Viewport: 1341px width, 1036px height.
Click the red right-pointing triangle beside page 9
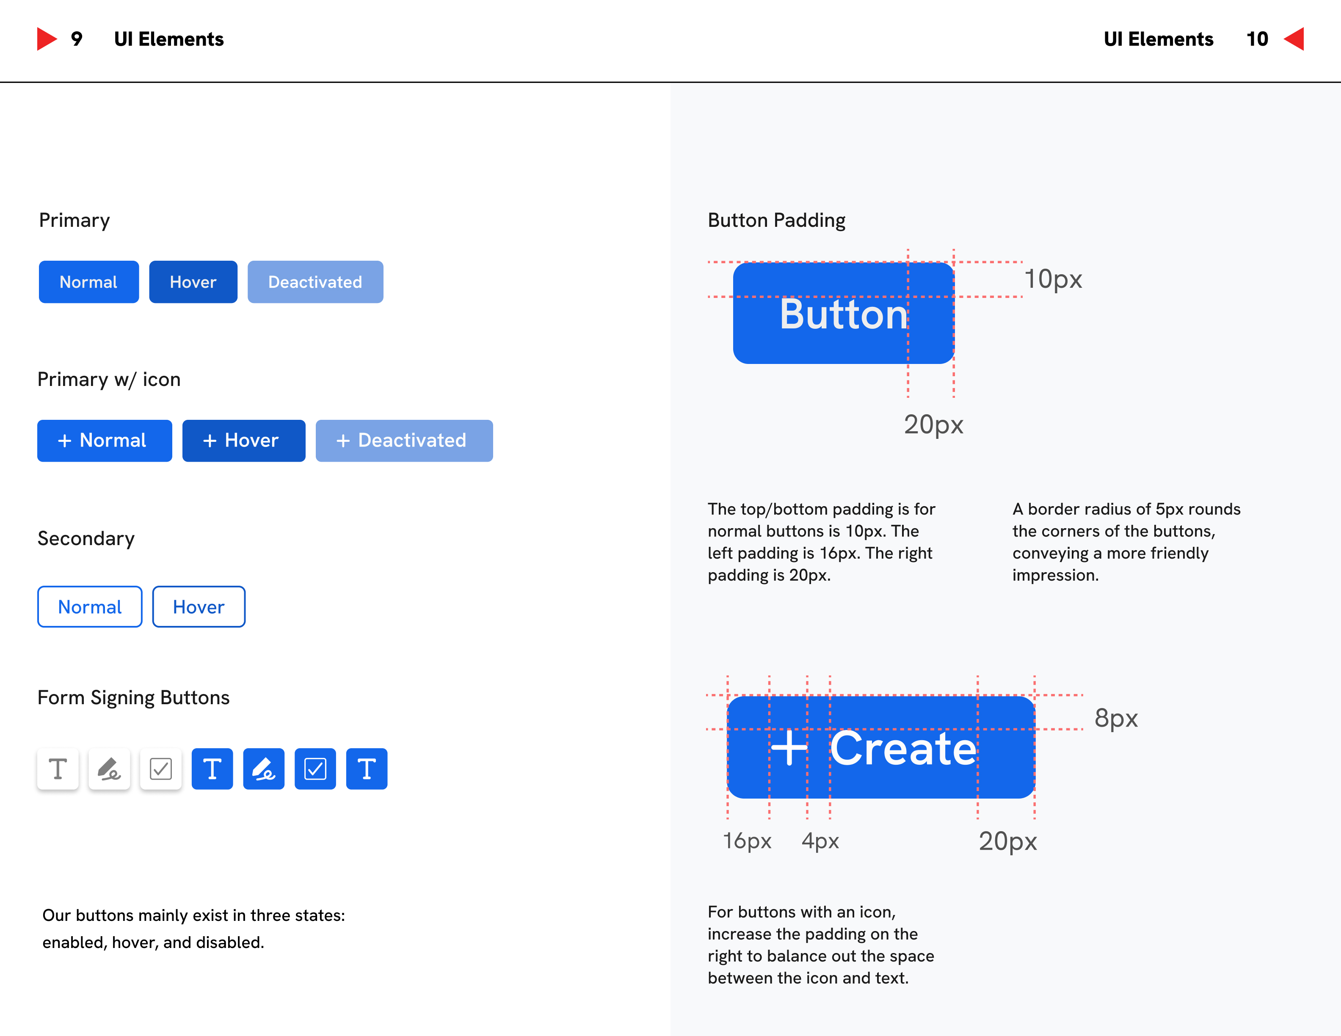(46, 39)
